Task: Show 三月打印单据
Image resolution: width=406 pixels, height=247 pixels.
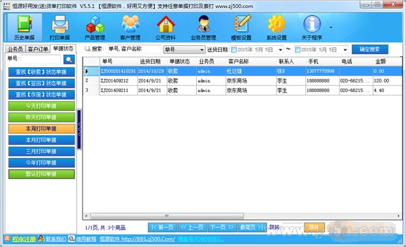Action: click(x=41, y=152)
